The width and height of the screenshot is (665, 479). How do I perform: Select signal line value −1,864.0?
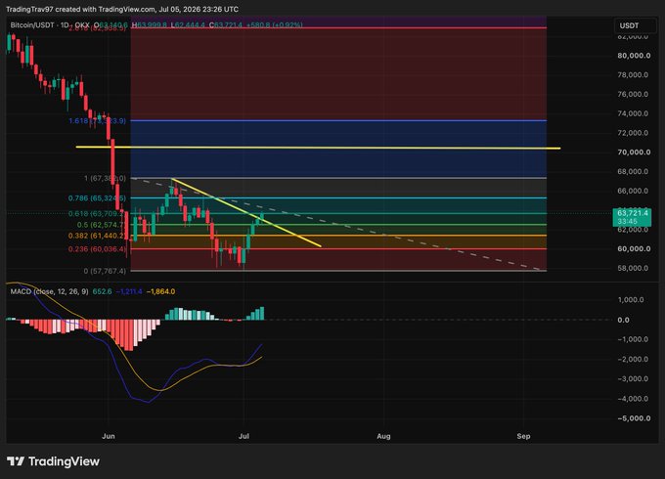[160, 291]
